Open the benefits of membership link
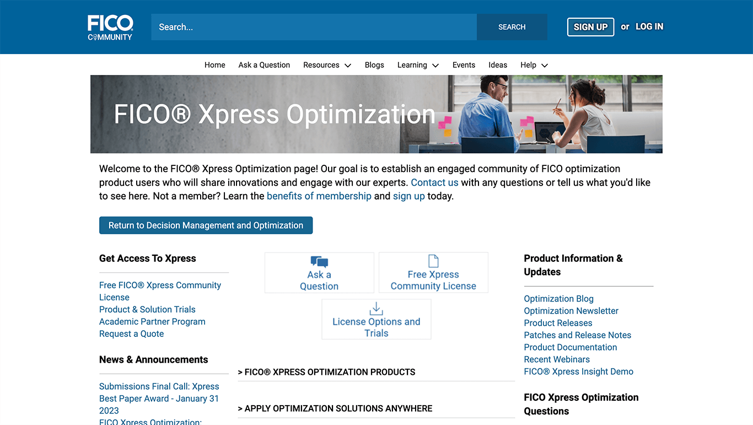This screenshot has width=753, height=425. coord(319,196)
